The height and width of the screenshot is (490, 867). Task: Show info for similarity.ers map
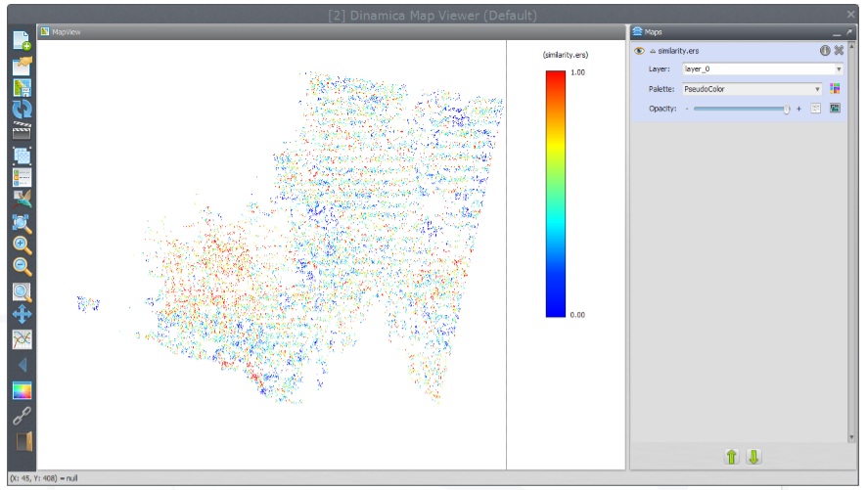coord(824,50)
